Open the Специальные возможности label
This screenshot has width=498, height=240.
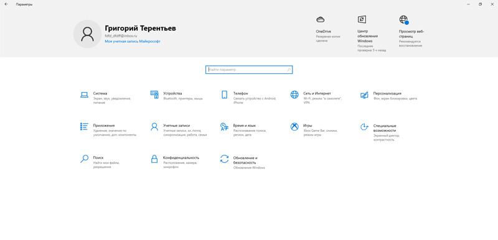point(385,128)
